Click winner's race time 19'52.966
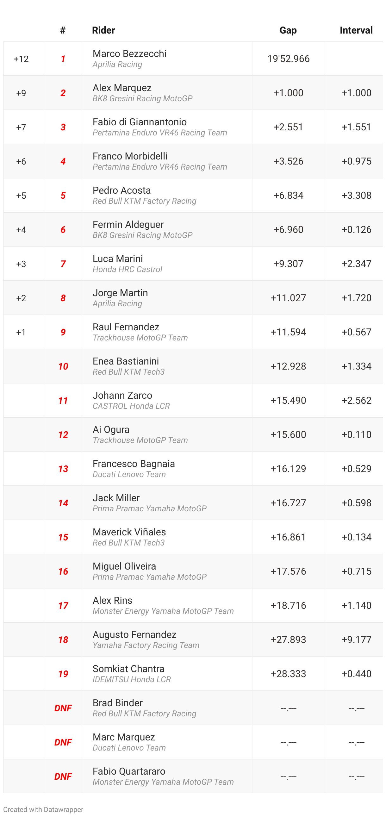This screenshot has width=386, height=817. click(x=288, y=58)
